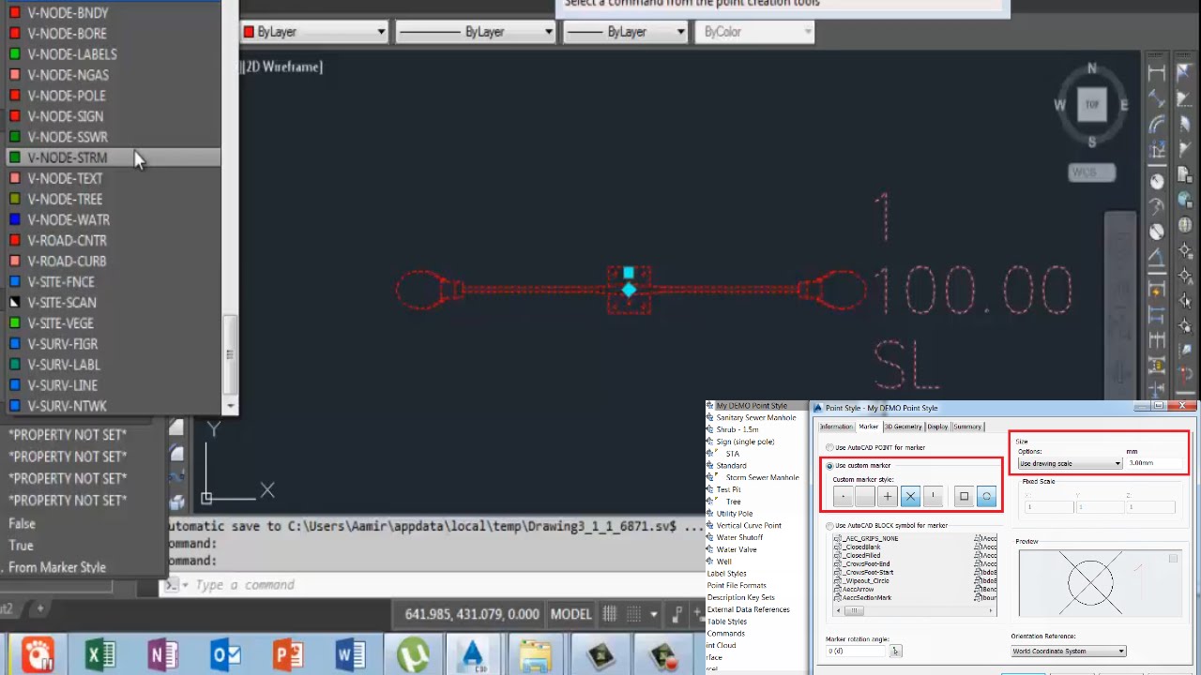Select the _ClosedFilled block symbol
This screenshot has width=1201, height=675.
[x=861, y=555]
